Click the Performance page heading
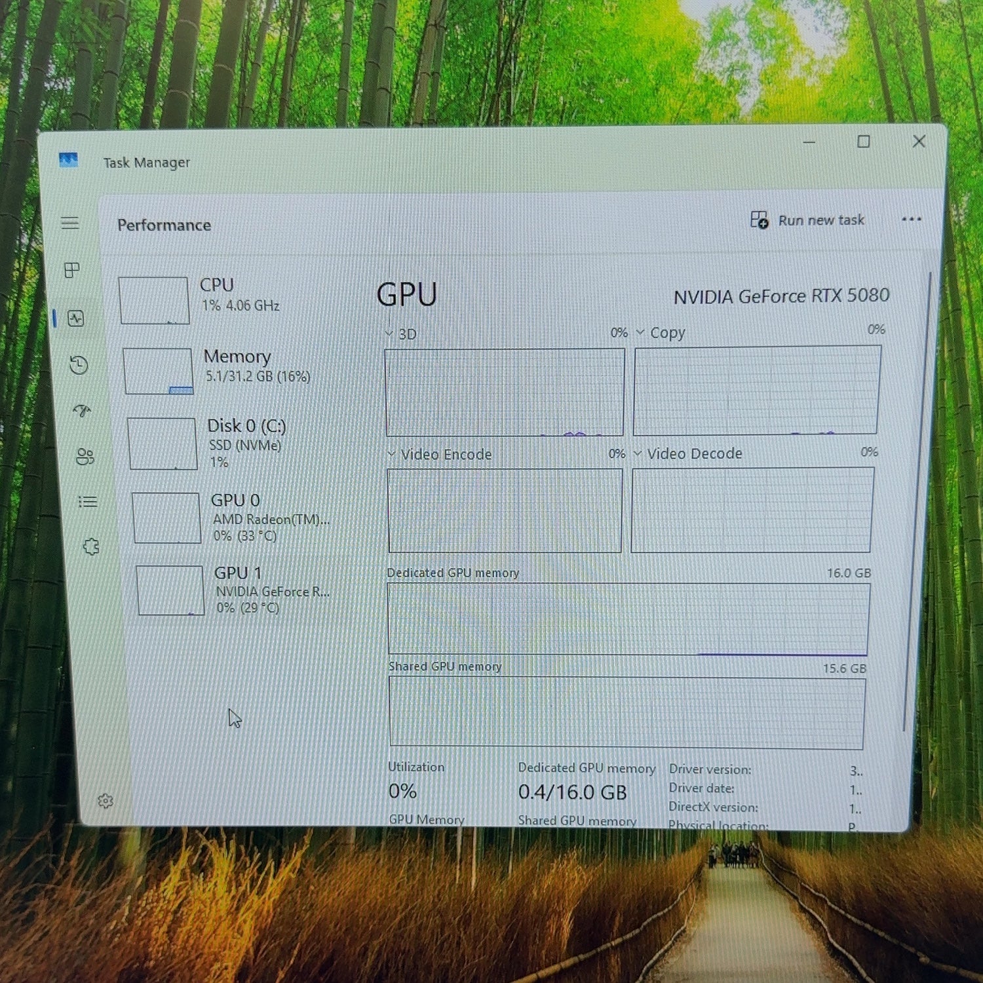The image size is (983, 983). [x=164, y=225]
